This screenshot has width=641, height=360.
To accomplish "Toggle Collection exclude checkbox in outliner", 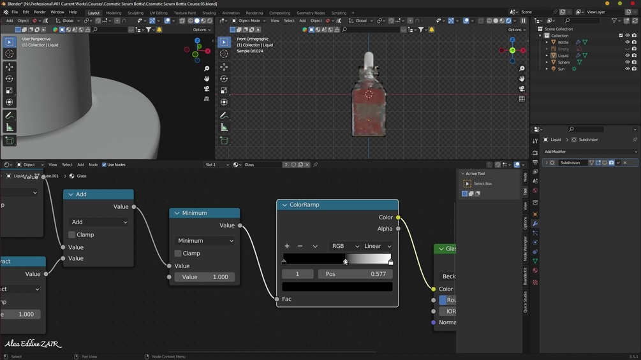I will click(x=621, y=36).
